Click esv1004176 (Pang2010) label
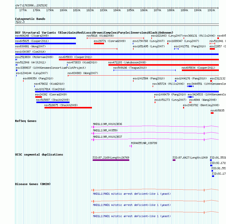This screenshot has height=224, width=226. coord(191,78)
